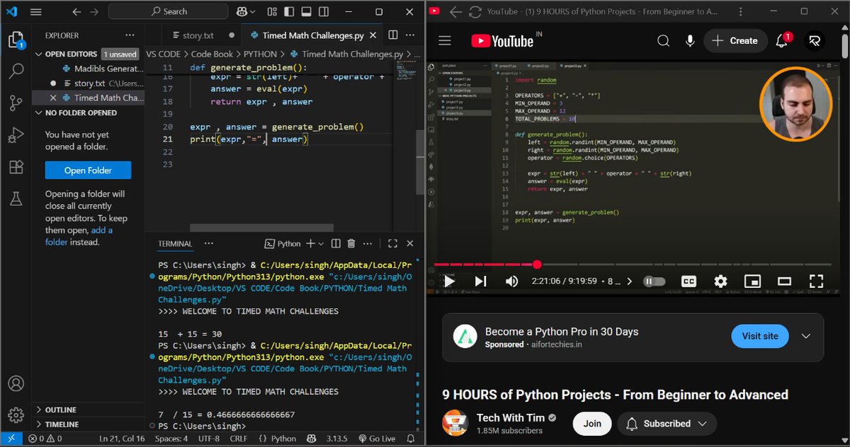Image resolution: width=850 pixels, height=447 pixels.
Task: Go back using the VS Code navigation arrow
Action: (x=76, y=12)
